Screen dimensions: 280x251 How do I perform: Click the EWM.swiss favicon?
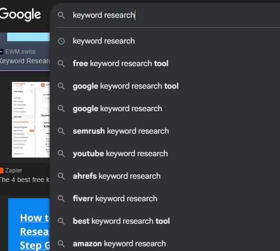tap(1, 52)
